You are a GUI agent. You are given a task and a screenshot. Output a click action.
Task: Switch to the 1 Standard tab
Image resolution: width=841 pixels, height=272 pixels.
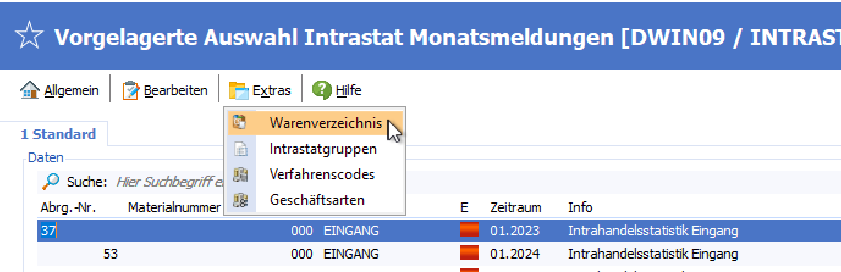tap(58, 134)
